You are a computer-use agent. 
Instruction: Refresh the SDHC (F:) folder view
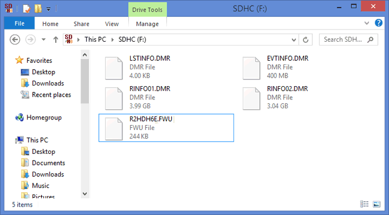[306, 39]
